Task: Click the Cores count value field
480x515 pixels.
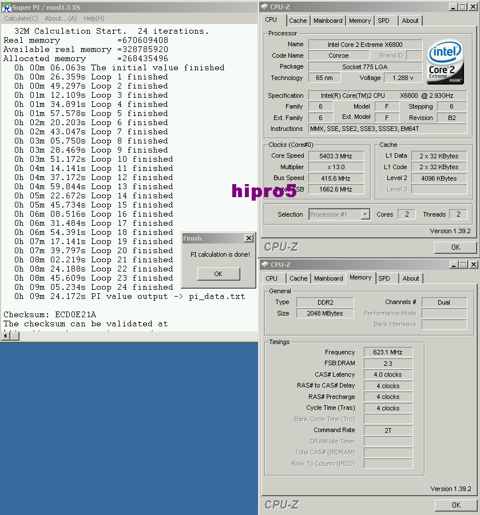Action: [x=407, y=214]
